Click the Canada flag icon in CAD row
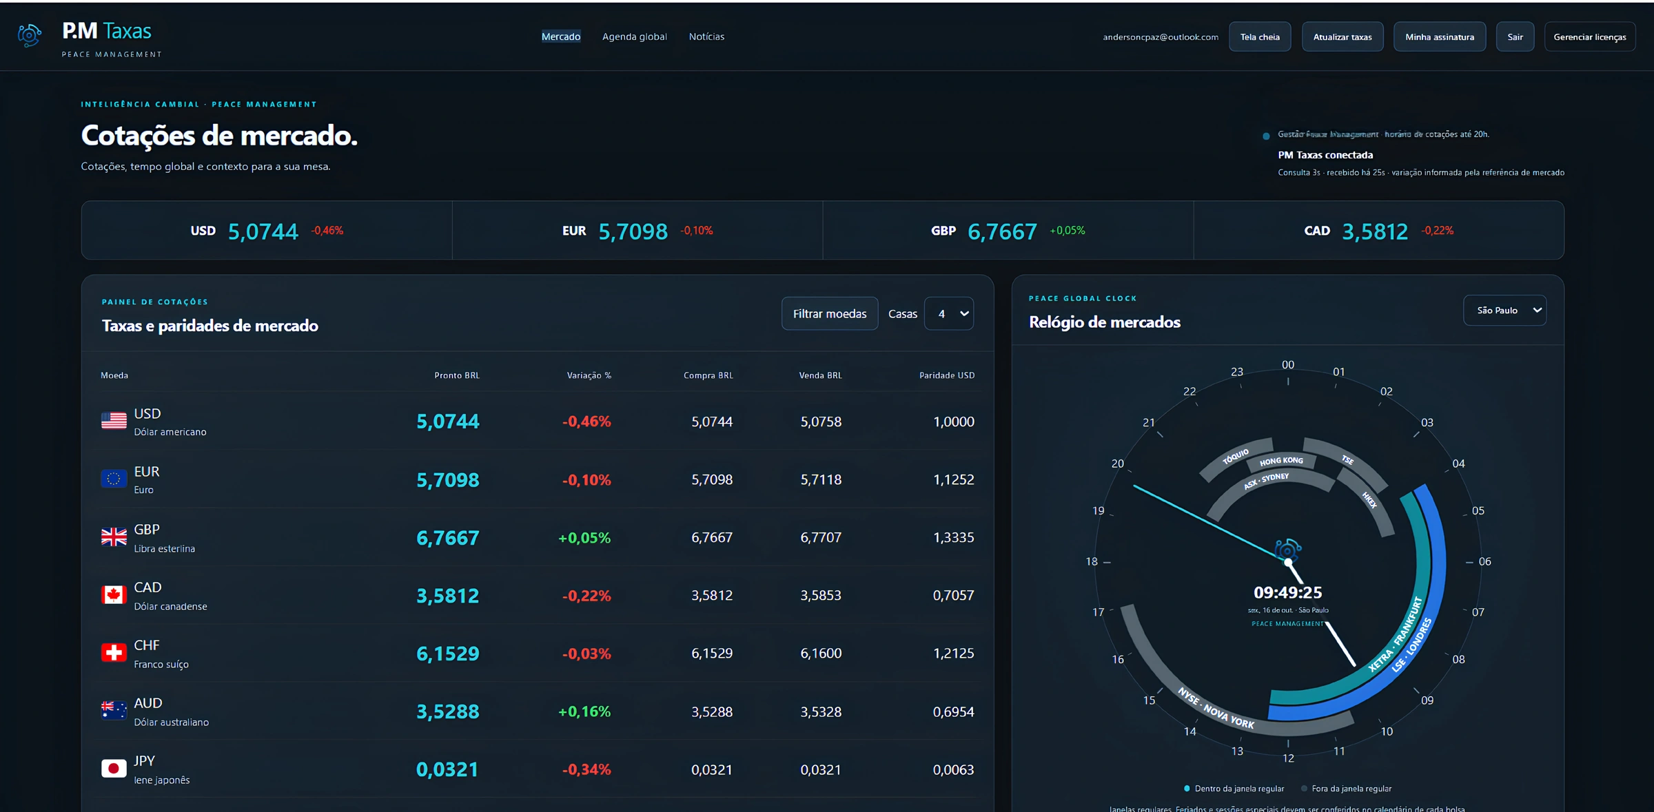The height and width of the screenshot is (812, 1654). (x=114, y=594)
